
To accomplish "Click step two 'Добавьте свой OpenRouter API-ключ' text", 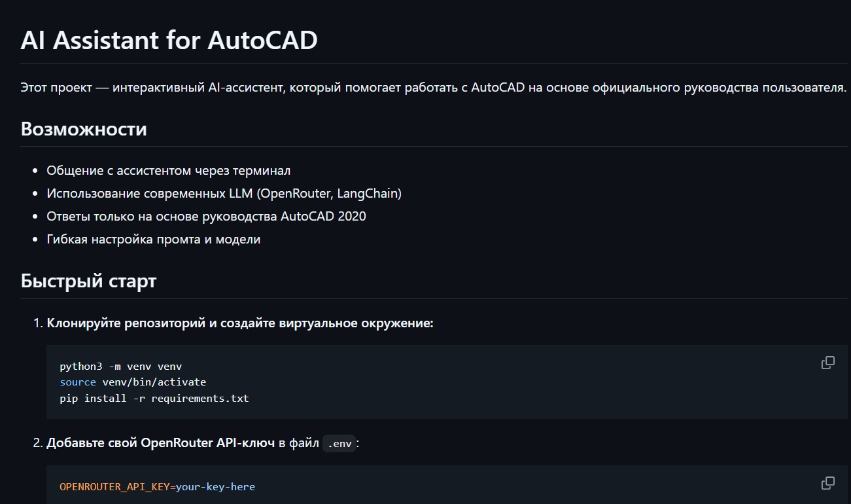I will 160,443.
